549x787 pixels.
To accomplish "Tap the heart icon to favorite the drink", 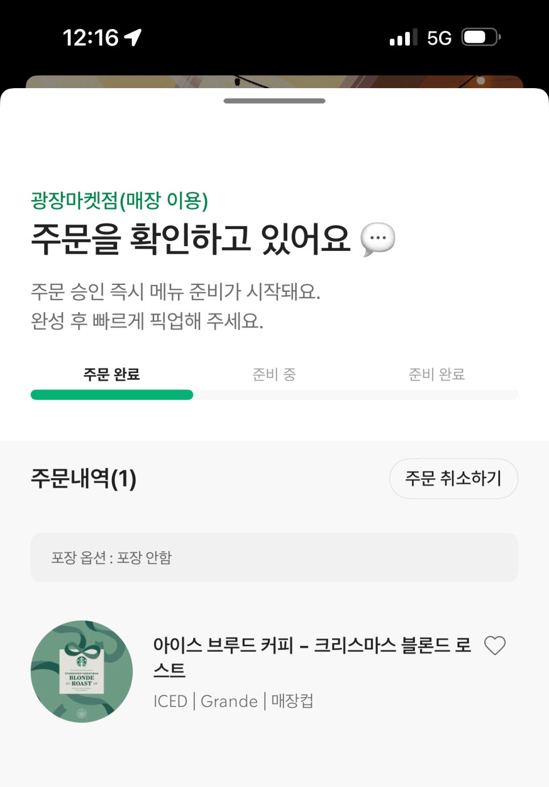I will 494,645.
